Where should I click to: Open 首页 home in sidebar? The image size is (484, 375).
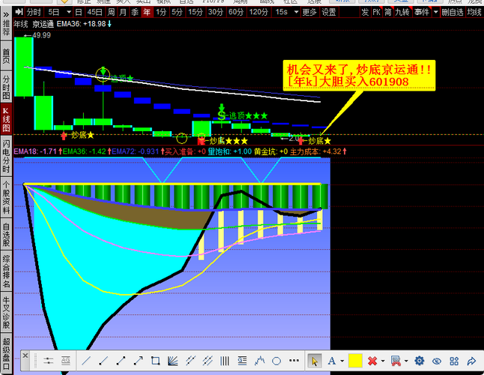coord(6,55)
